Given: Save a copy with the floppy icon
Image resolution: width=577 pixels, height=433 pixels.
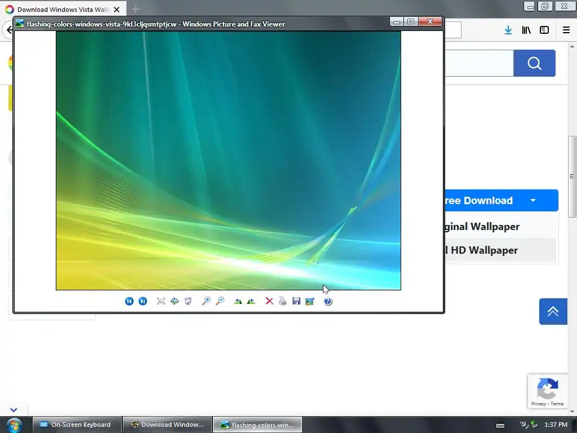Looking at the screenshot, I should [296, 301].
